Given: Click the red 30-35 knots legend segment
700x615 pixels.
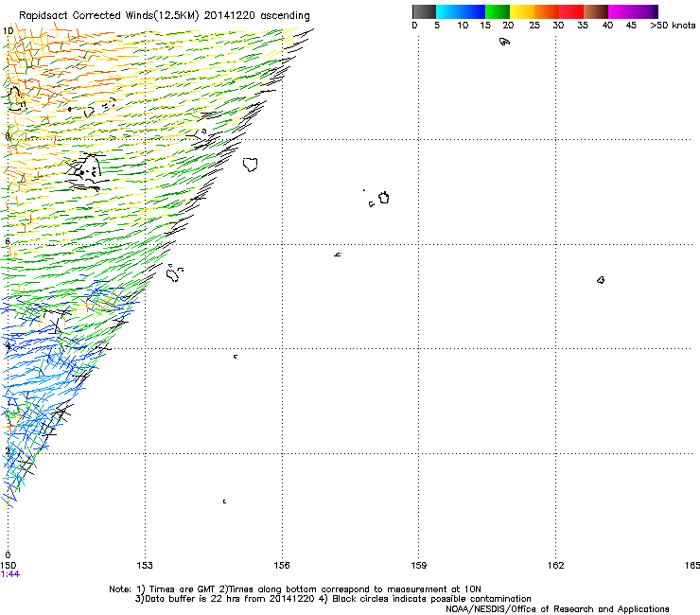Looking at the screenshot, I should point(571,11).
